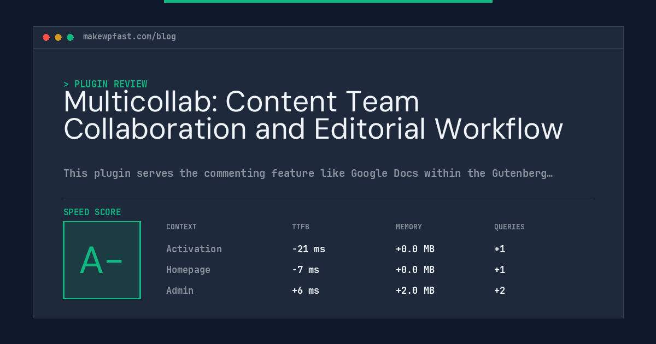Viewport: 656px width, 344px height.
Task: Click the -7 ms TTFB value
Action: (x=306, y=270)
